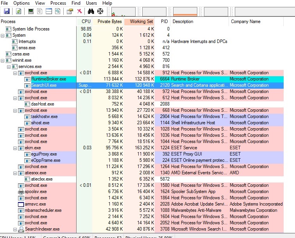Screen dimensions: 295x238
Task: Sort by the Private Bytes column header
Action: coord(109,21)
